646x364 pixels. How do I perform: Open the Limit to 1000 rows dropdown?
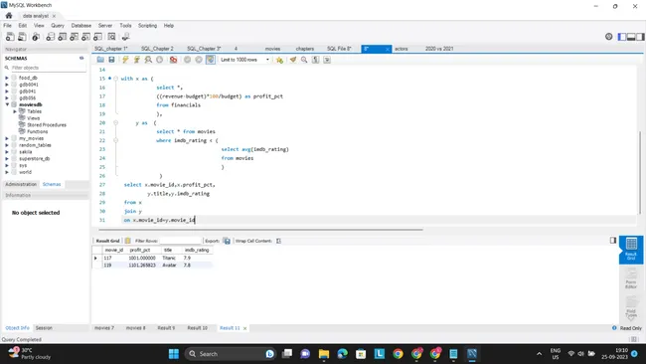tap(244, 60)
